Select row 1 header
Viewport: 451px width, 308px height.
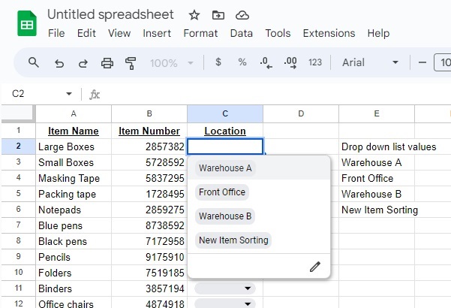[19, 131]
